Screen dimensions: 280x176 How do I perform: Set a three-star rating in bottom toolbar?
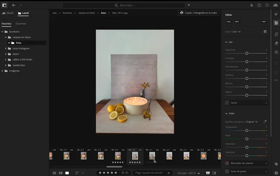coord(108,173)
